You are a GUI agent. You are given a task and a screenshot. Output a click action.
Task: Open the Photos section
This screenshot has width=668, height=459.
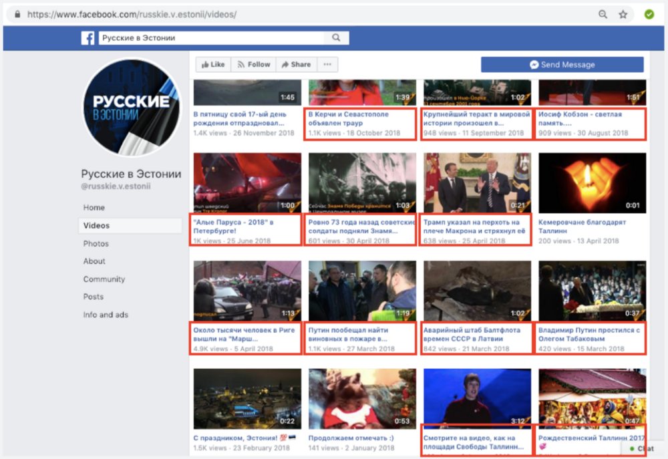[x=96, y=243]
